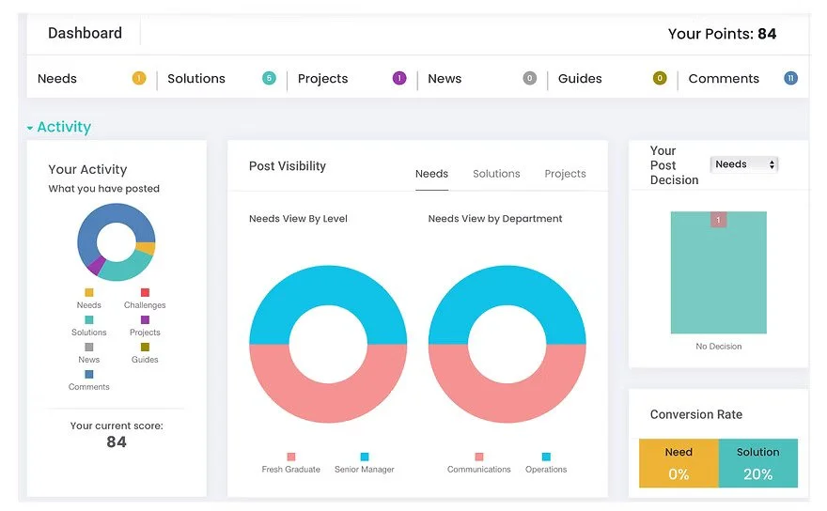This screenshot has width=827, height=511.
Task: Select the Needs tab in Post Visibility
Action: click(x=431, y=174)
